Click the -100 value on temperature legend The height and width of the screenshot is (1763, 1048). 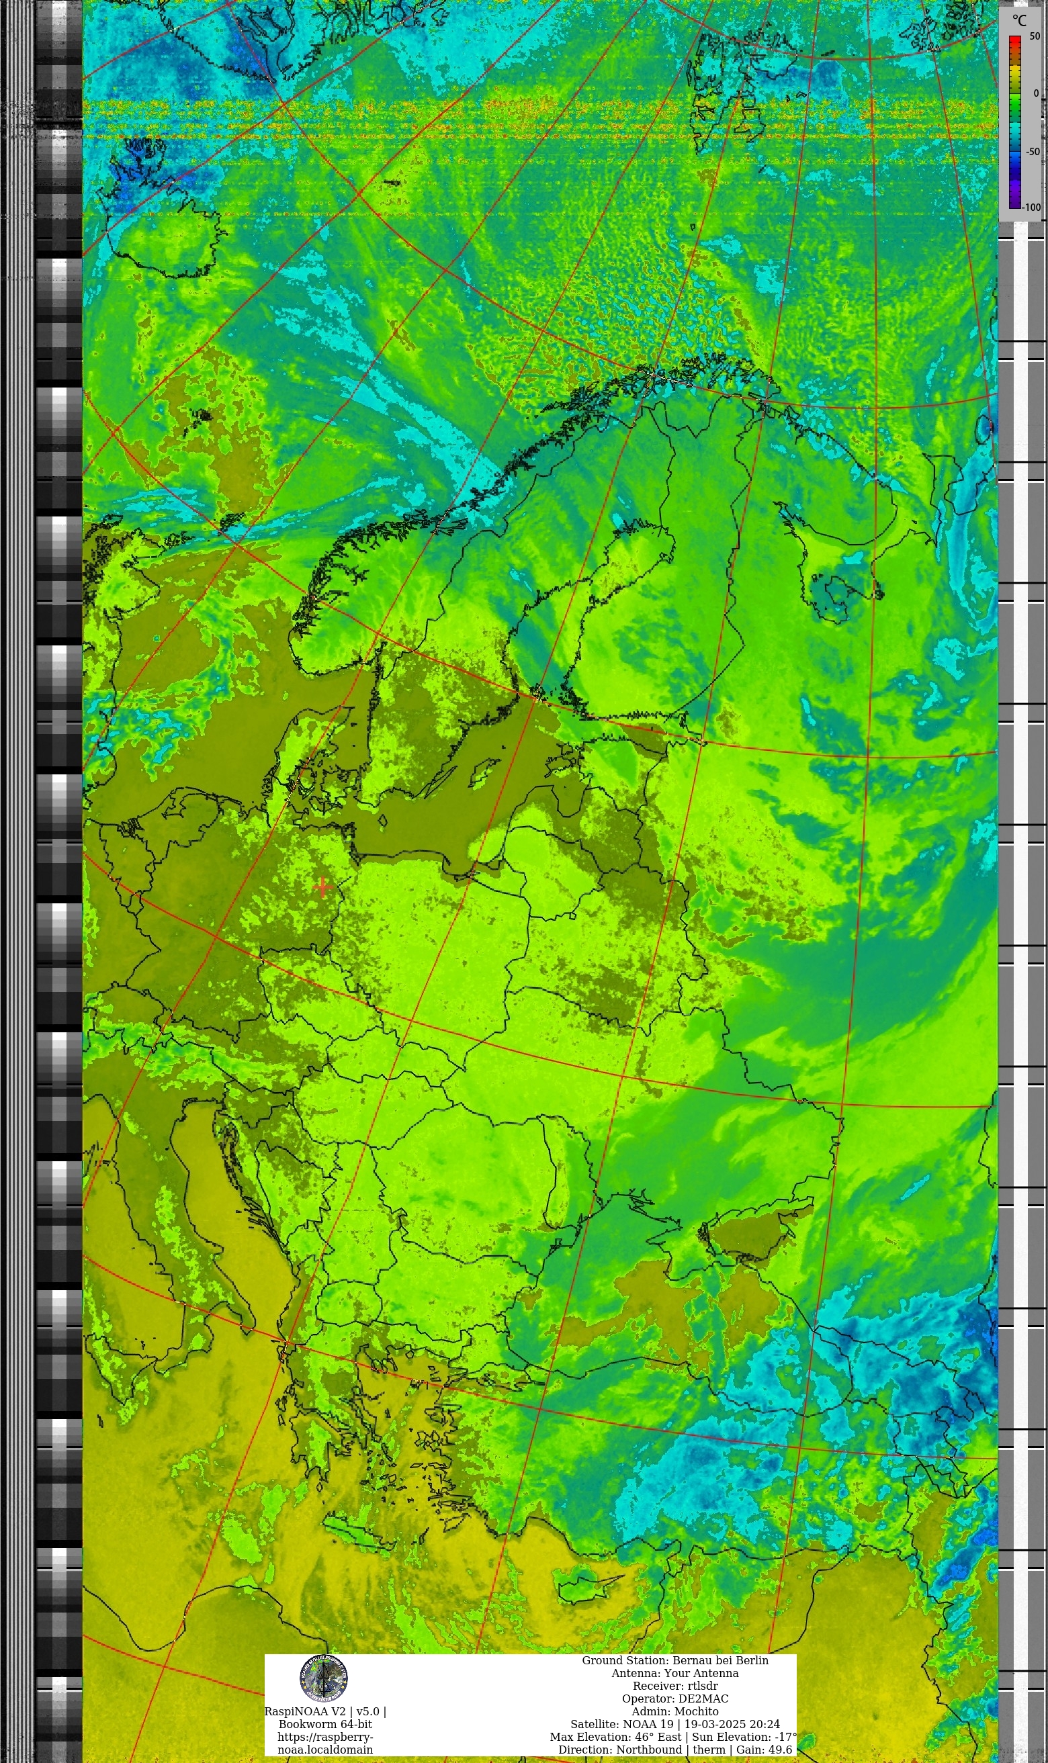pyautogui.click(x=1032, y=207)
